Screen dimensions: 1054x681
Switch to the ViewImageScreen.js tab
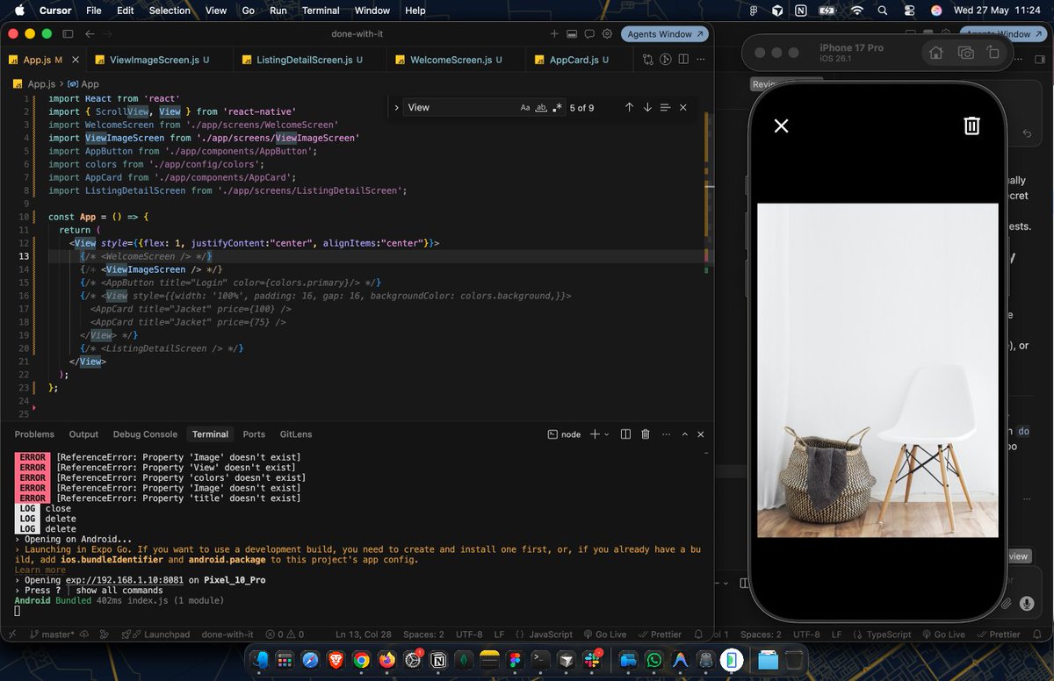(159, 60)
